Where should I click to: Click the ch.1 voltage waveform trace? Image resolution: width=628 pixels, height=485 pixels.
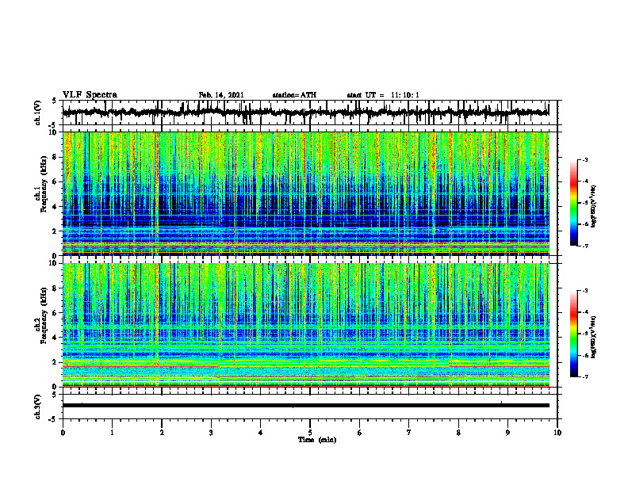pos(305,113)
